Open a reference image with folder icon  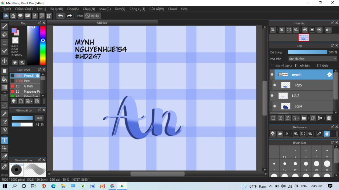[x=280, y=134]
